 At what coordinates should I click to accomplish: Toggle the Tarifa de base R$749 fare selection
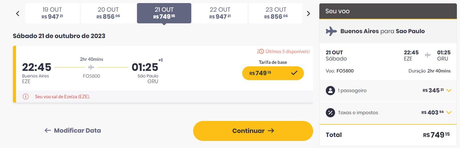coord(273,73)
